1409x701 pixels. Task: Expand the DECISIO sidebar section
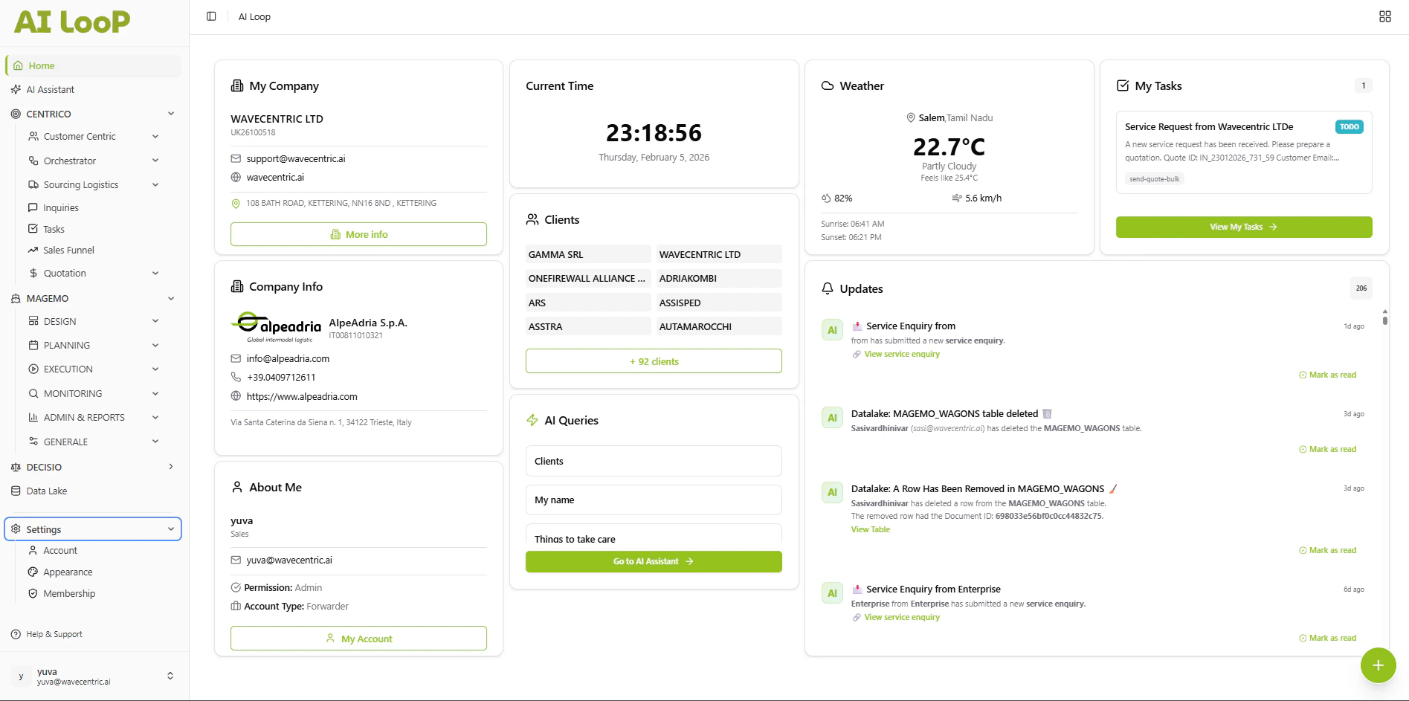[x=170, y=467]
